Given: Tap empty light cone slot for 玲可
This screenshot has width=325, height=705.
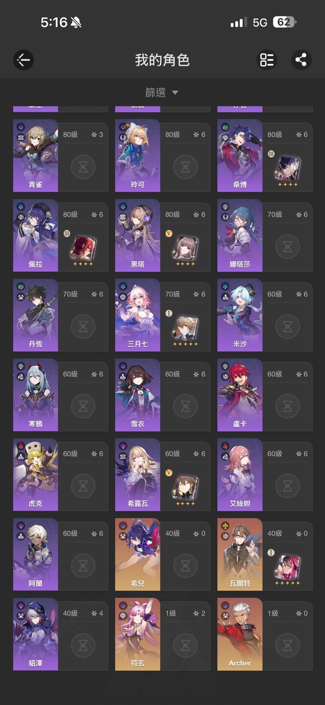Looking at the screenshot, I should click(185, 166).
